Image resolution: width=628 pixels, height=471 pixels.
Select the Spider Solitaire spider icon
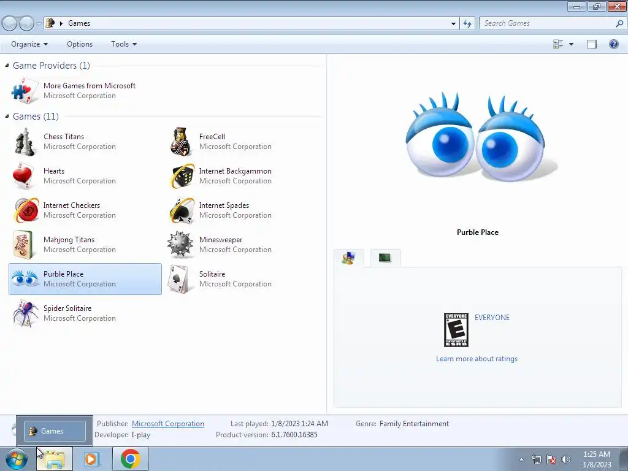pos(26,313)
